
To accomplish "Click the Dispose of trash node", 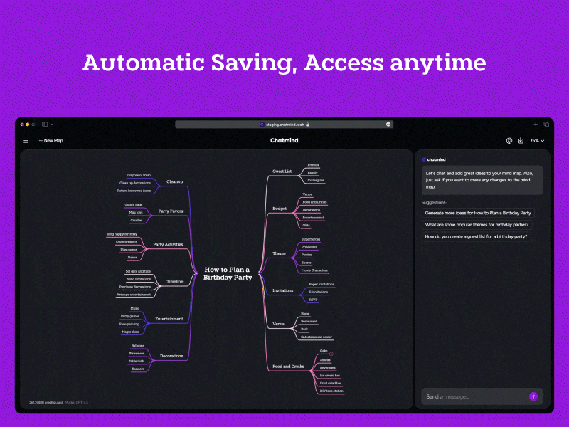I will tap(139, 175).
